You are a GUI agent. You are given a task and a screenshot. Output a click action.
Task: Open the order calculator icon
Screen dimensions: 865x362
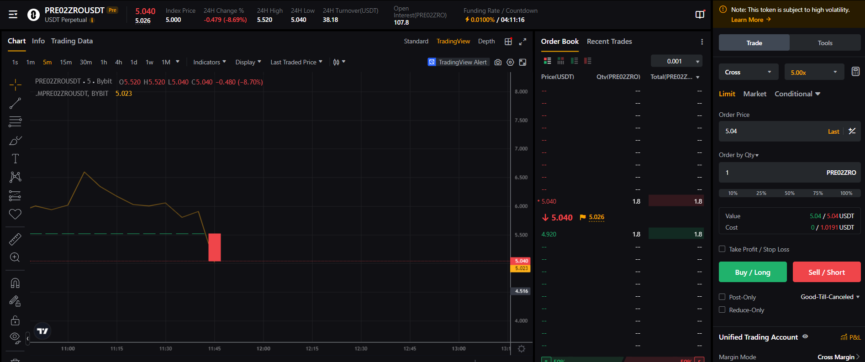[855, 72]
